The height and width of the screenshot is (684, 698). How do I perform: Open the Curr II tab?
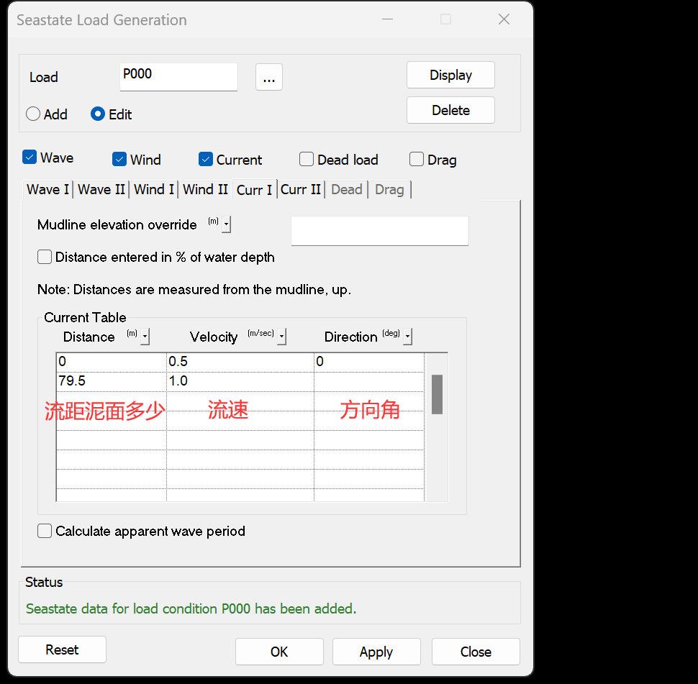tap(300, 190)
